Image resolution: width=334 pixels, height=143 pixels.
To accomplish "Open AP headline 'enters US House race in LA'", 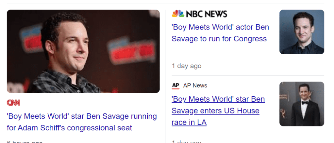I will (218, 111).
